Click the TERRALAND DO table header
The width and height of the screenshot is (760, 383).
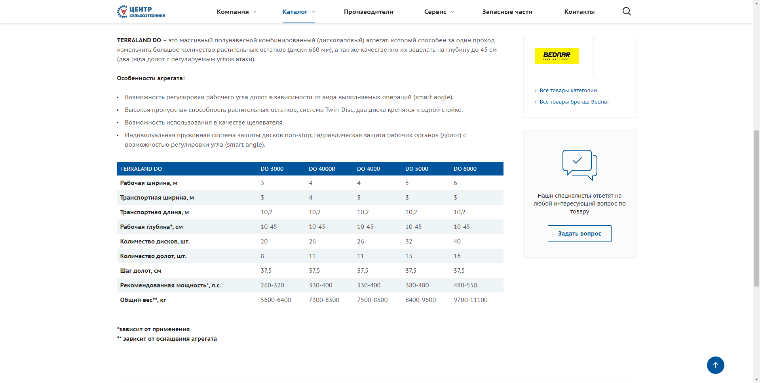[141, 169]
